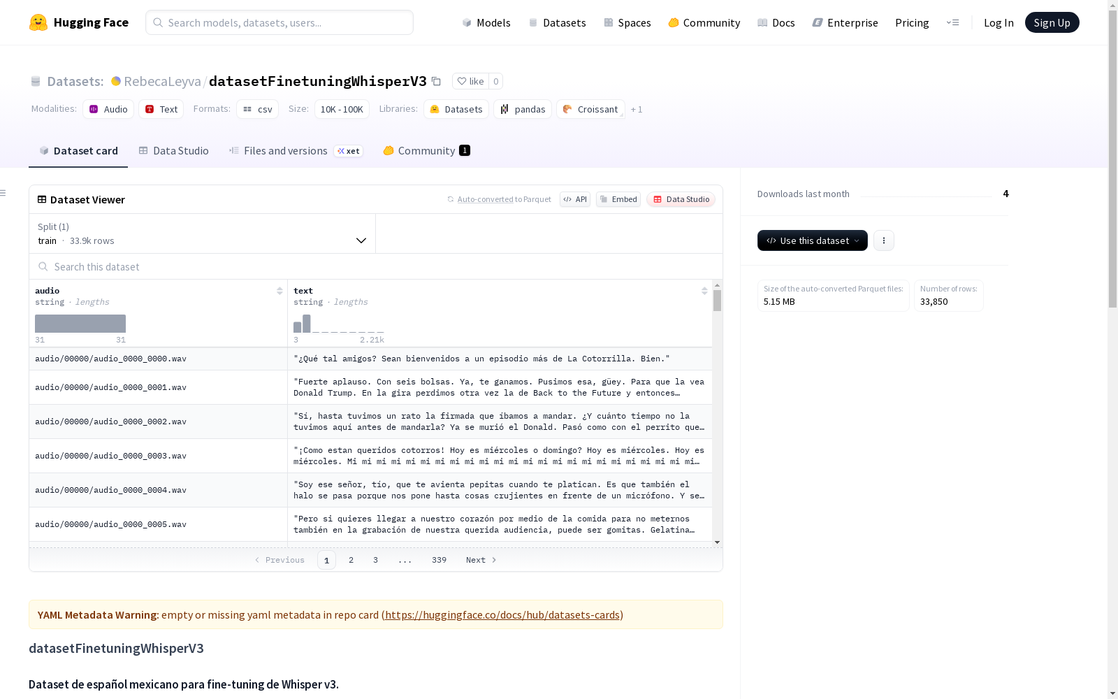Click the current page 1 button

pos(326,560)
